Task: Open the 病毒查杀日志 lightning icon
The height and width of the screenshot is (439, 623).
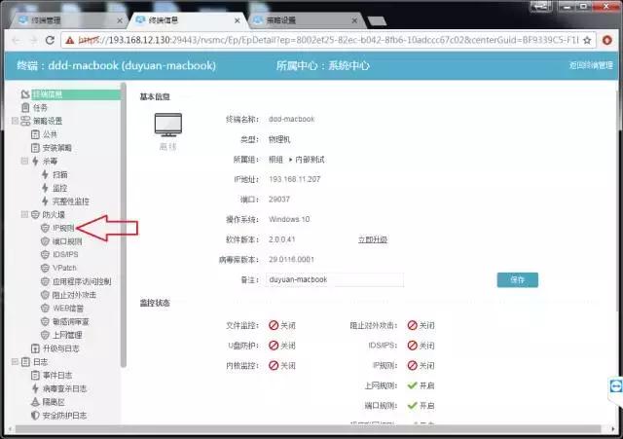Action: tap(35, 388)
